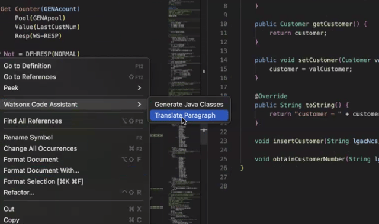
Task: Choose Go to References menu entry
Action: [73, 77]
